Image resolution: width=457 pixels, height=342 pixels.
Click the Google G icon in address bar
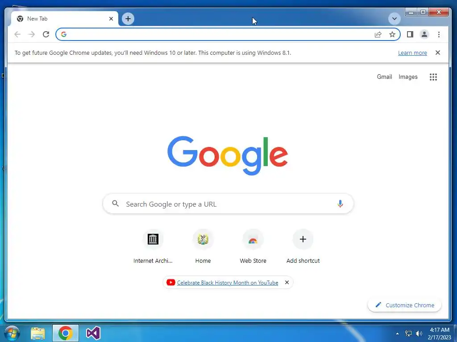point(63,34)
